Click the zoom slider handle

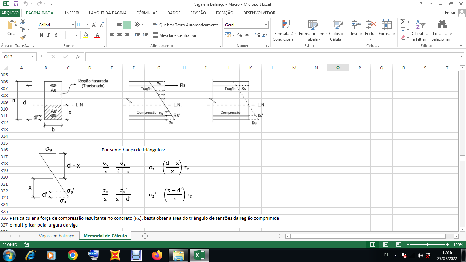pyautogui.click(x=427, y=245)
